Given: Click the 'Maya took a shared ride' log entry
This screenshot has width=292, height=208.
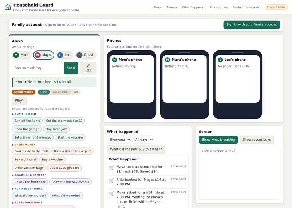Looking at the screenshot, I should [147, 169].
